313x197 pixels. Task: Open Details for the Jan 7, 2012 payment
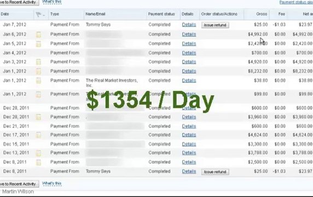click(x=189, y=25)
